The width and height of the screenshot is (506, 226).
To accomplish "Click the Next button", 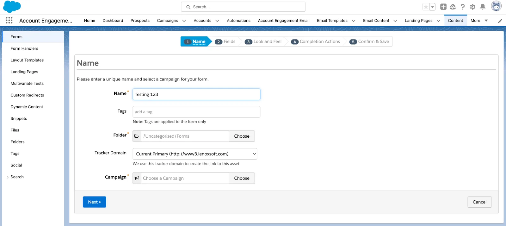I will pyautogui.click(x=95, y=202).
